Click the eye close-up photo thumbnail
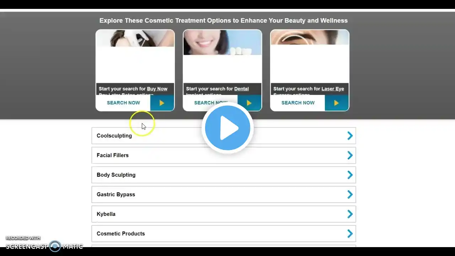The image size is (455, 256). tap(310, 37)
